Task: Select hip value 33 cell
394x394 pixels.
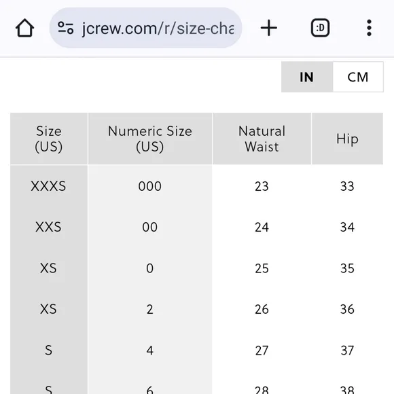Action: [x=347, y=186]
